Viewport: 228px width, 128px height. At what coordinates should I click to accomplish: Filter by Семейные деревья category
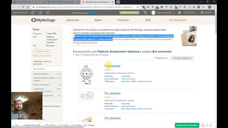47,74
